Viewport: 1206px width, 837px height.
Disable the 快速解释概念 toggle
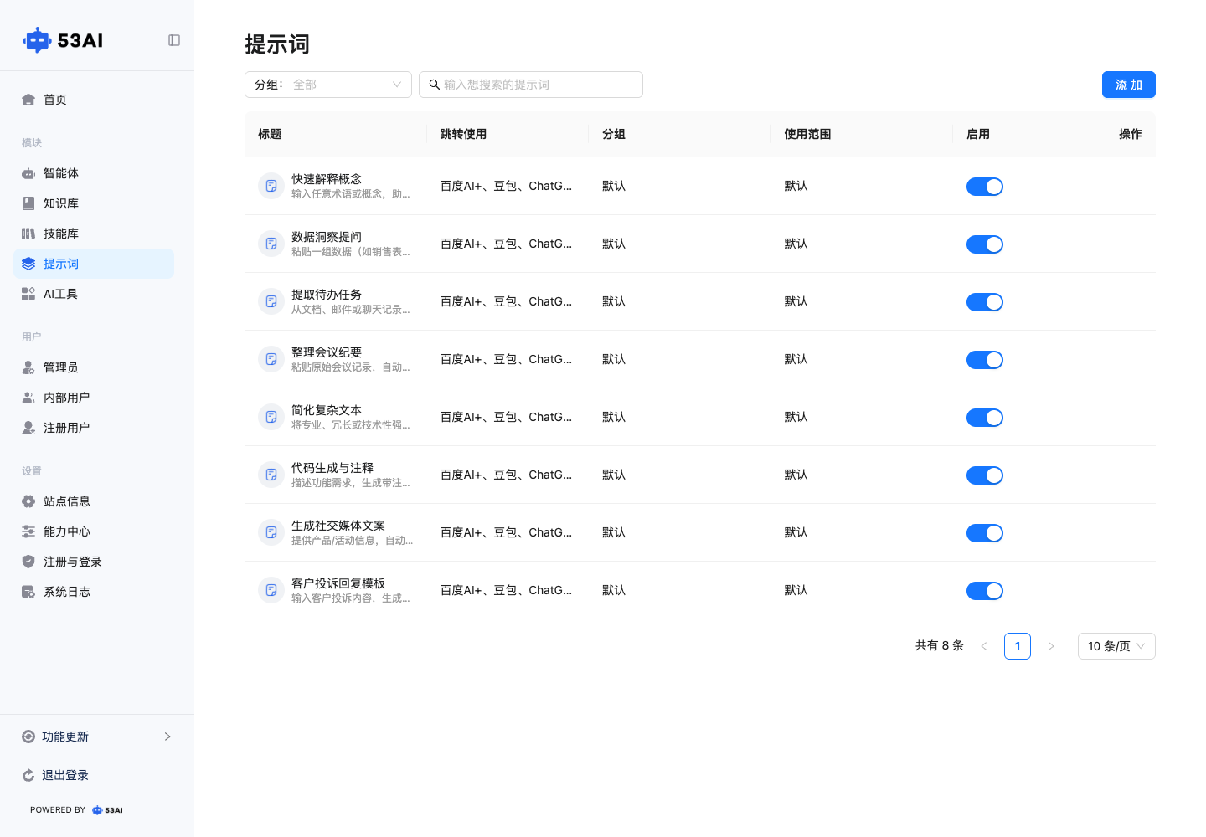985,187
